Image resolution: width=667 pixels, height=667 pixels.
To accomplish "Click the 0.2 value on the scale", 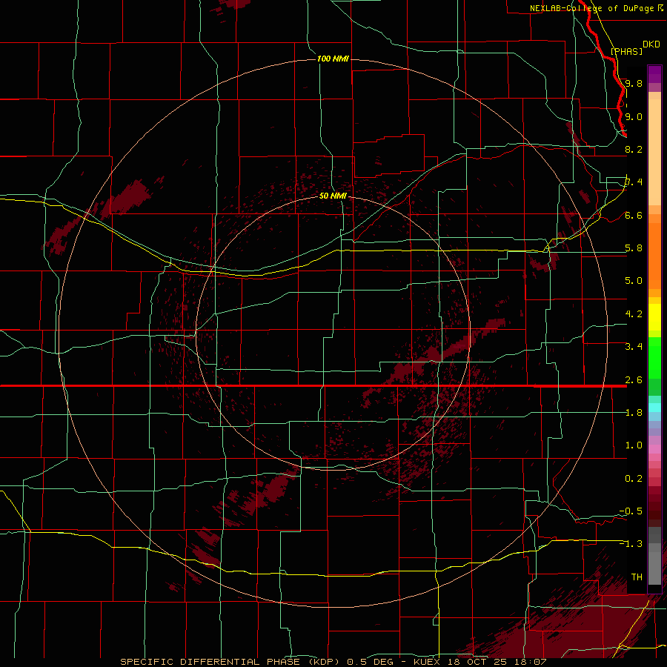I will [x=634, y=479].
